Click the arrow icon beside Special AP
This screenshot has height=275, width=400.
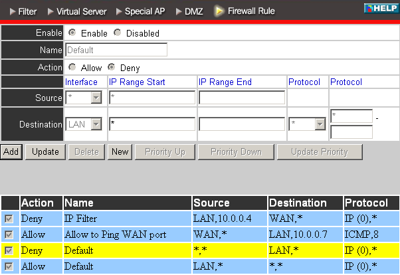(119, 11)
